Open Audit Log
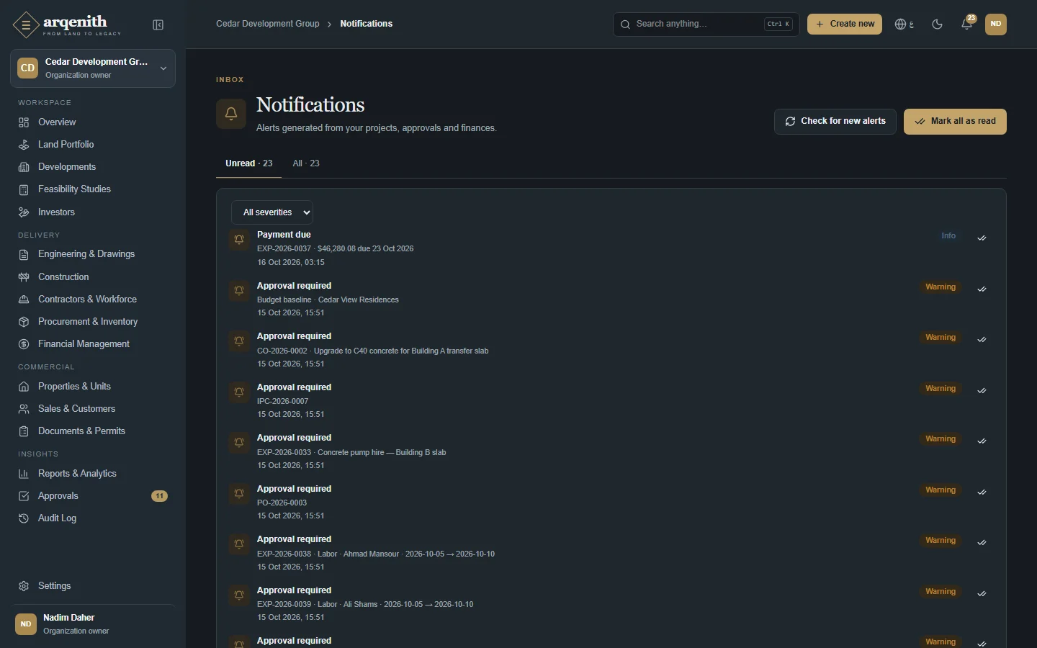Viewport: 1037px width, 648px height. click(93, 518)
